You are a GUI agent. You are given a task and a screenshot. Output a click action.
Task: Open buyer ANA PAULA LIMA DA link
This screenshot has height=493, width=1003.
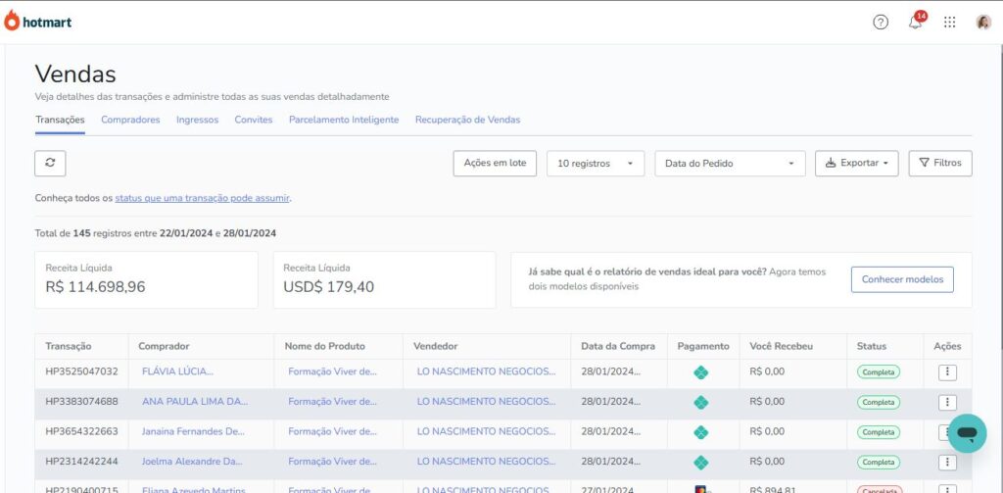pos(195,402)
